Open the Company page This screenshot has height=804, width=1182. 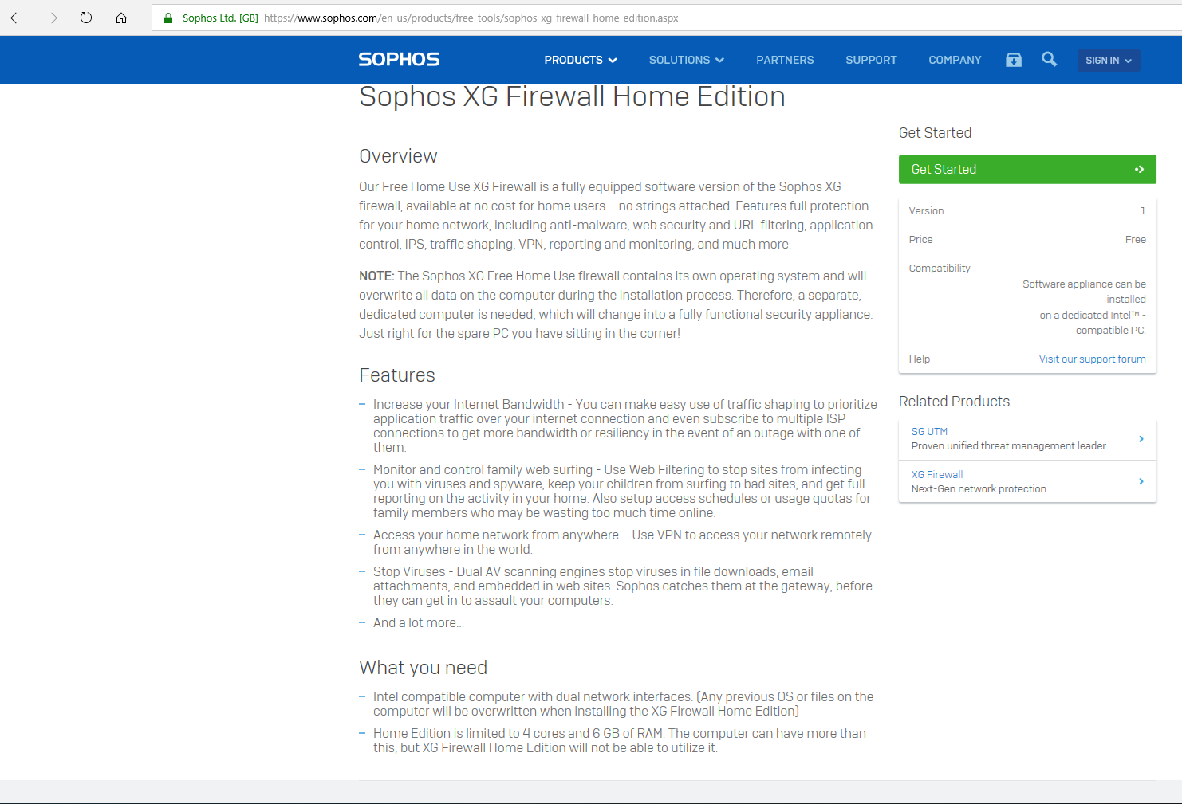click(955, 60)
